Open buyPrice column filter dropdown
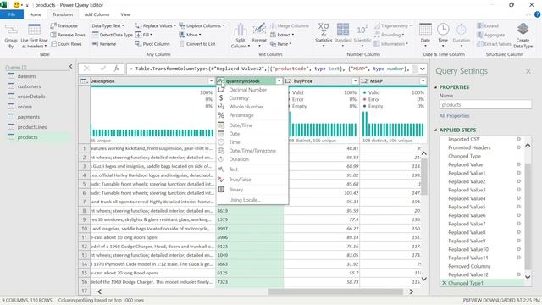542x305 pixels. click(355, 81)
